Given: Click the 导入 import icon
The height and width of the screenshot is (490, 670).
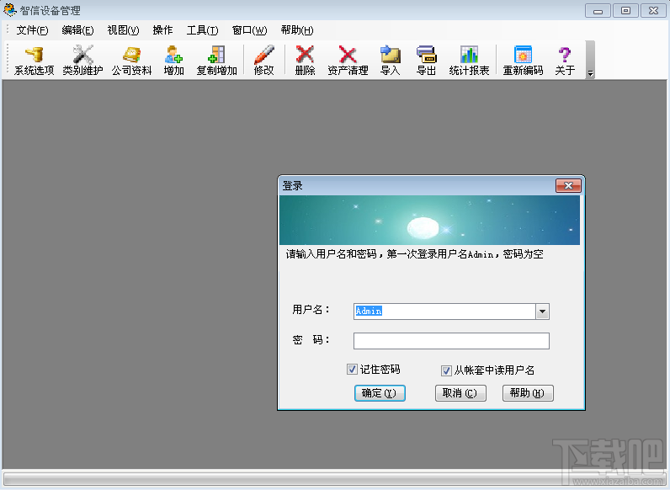Looking at the screenshot, I should click(x=390, y=61).
